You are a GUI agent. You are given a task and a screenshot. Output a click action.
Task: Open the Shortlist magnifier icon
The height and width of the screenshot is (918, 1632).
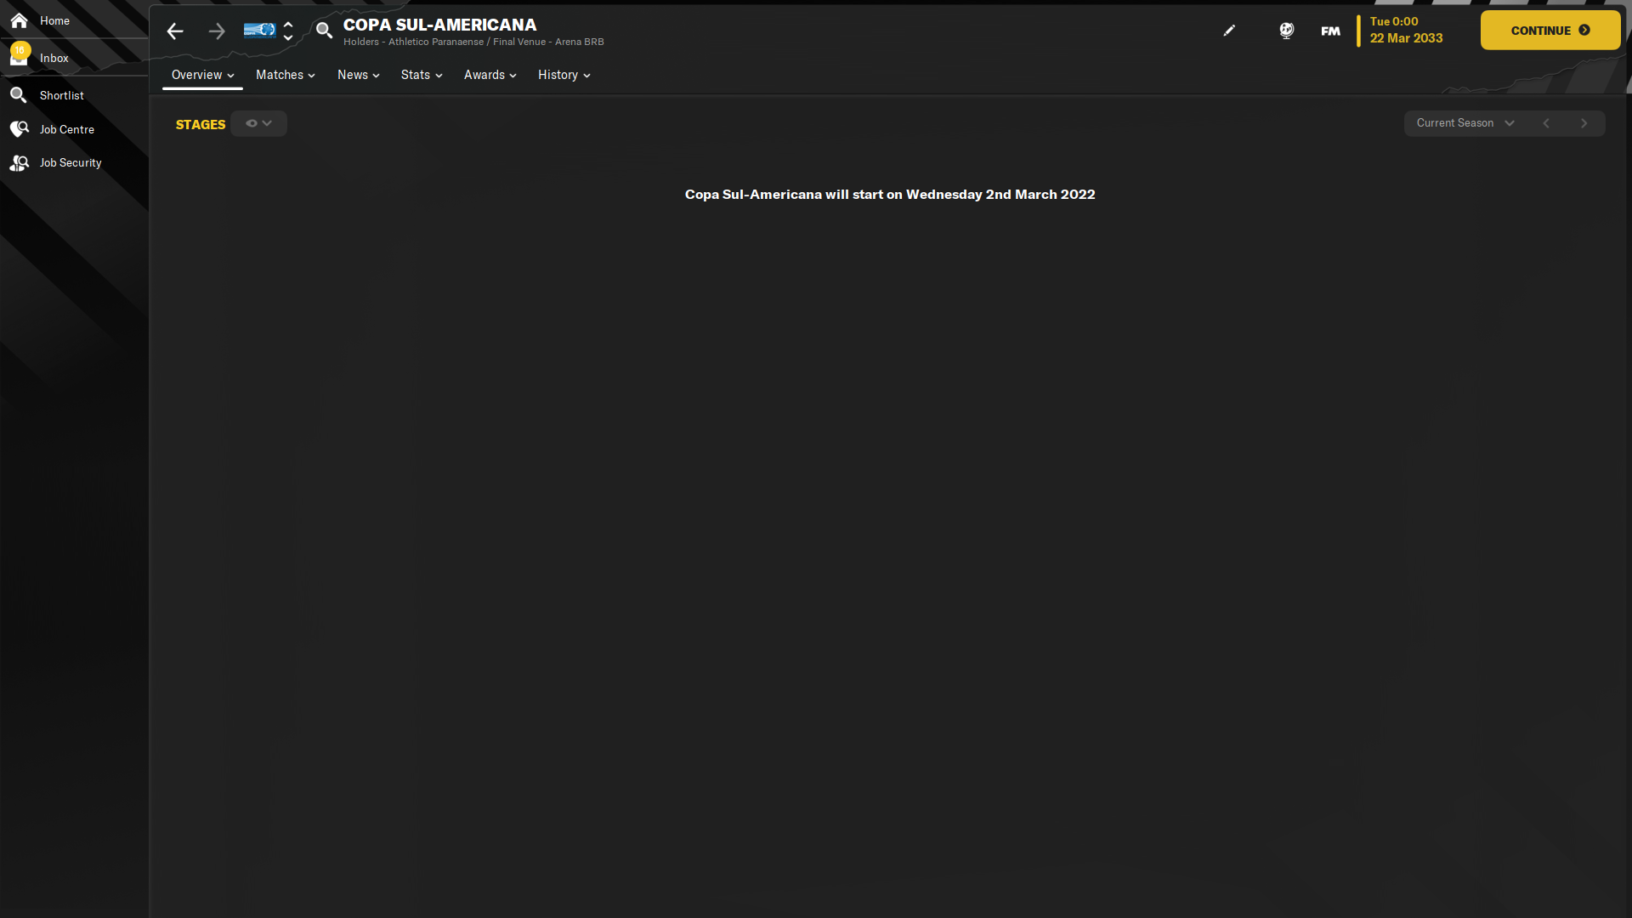tap(19, 95)
